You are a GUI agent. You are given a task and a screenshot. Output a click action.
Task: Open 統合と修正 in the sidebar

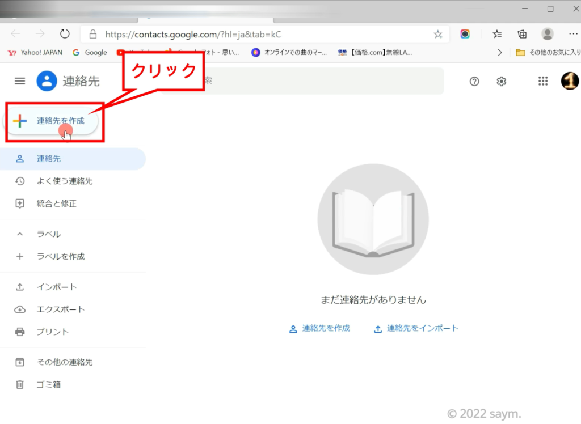pyautogui.click(x=56, y=203)
